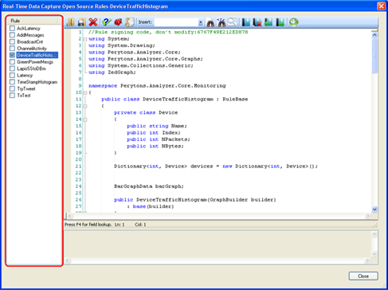Enable the LapisSStoDBm checkbox
Image resolution: width=388 pixels, height=290 pixels.
point(12,69)
